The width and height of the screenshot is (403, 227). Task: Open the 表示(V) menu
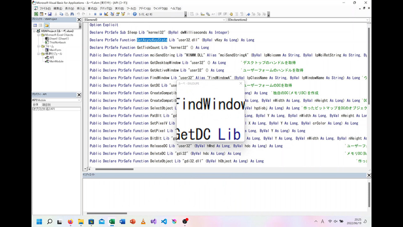pyautogui.click(x=69, y=8)
